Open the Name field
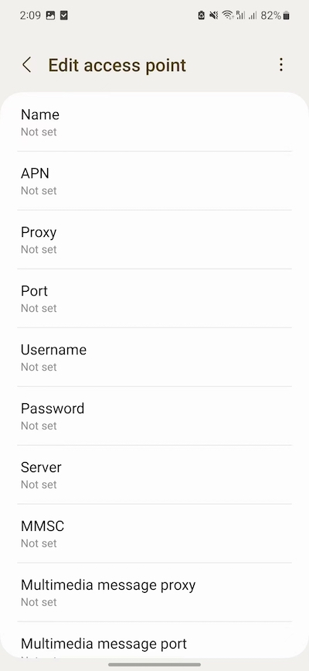The width and height of the screenshot is (309, 671). 154,122
